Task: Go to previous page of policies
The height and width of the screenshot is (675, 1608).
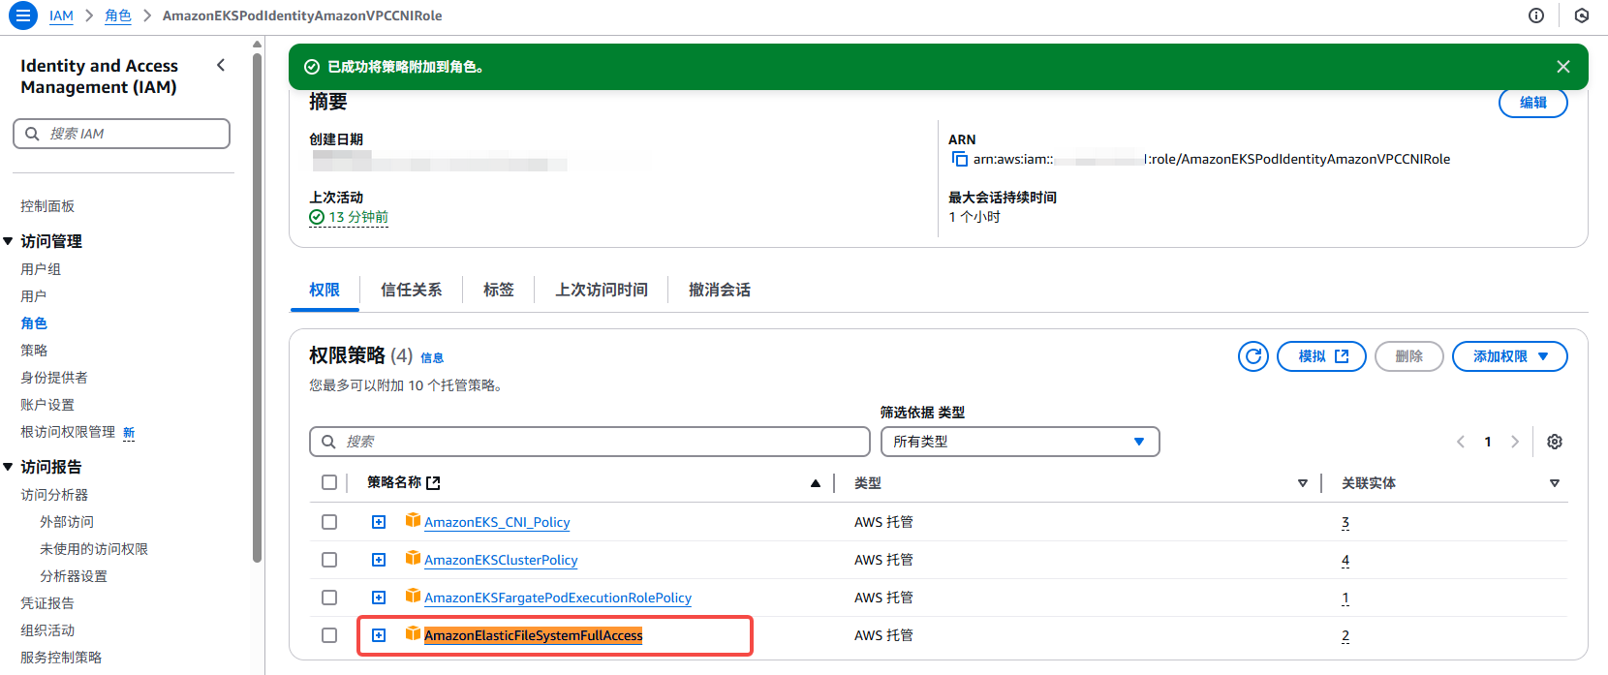Action: tap(1461, 442)
